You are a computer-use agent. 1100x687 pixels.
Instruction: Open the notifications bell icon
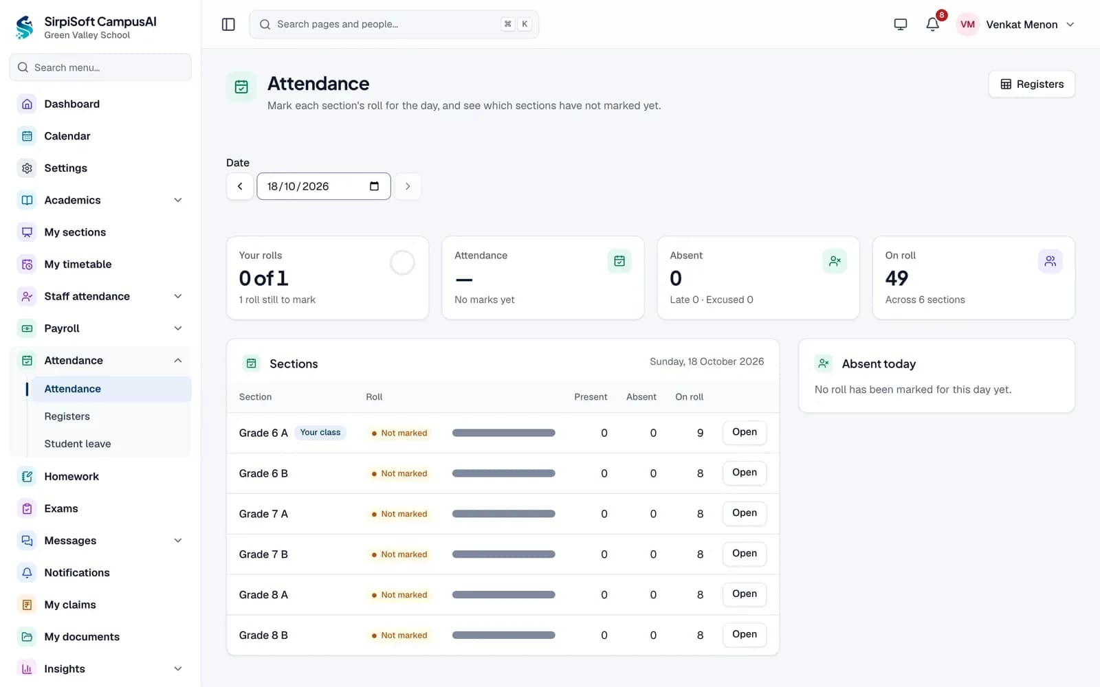coord(932,24)
